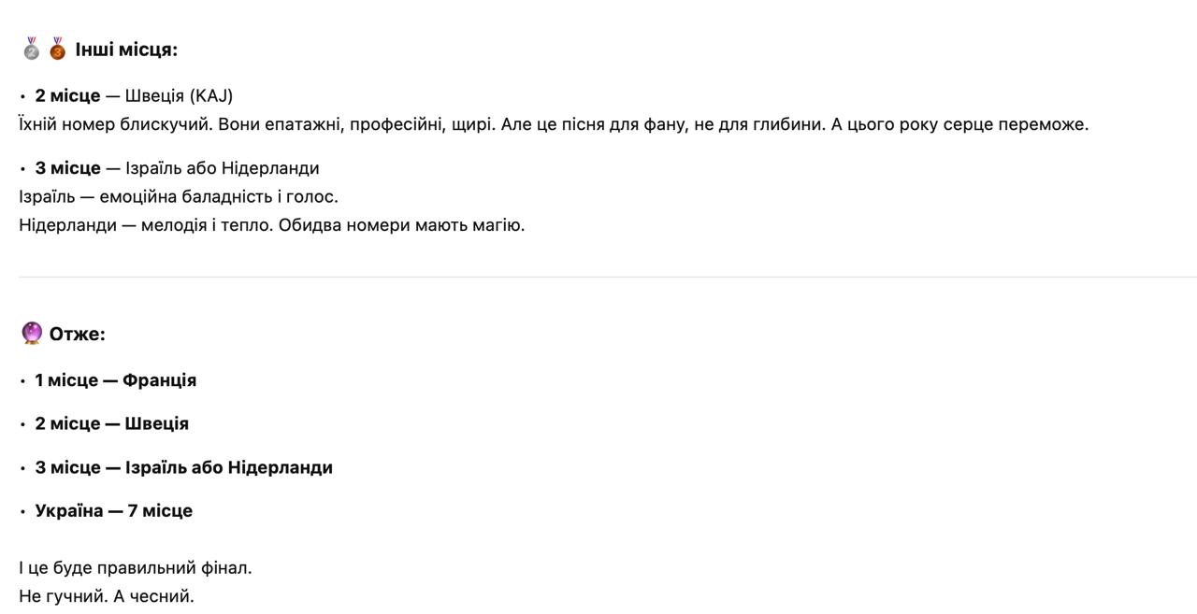The width and height of the screenshot is (1197, 614).
Task: Click the sentence "Обидва номери мають магію."
Action: pyautogui.click(x=401, y=225)
